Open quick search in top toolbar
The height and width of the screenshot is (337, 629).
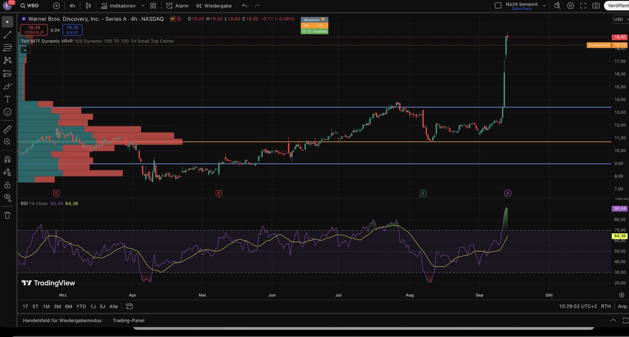pos(557,6)
